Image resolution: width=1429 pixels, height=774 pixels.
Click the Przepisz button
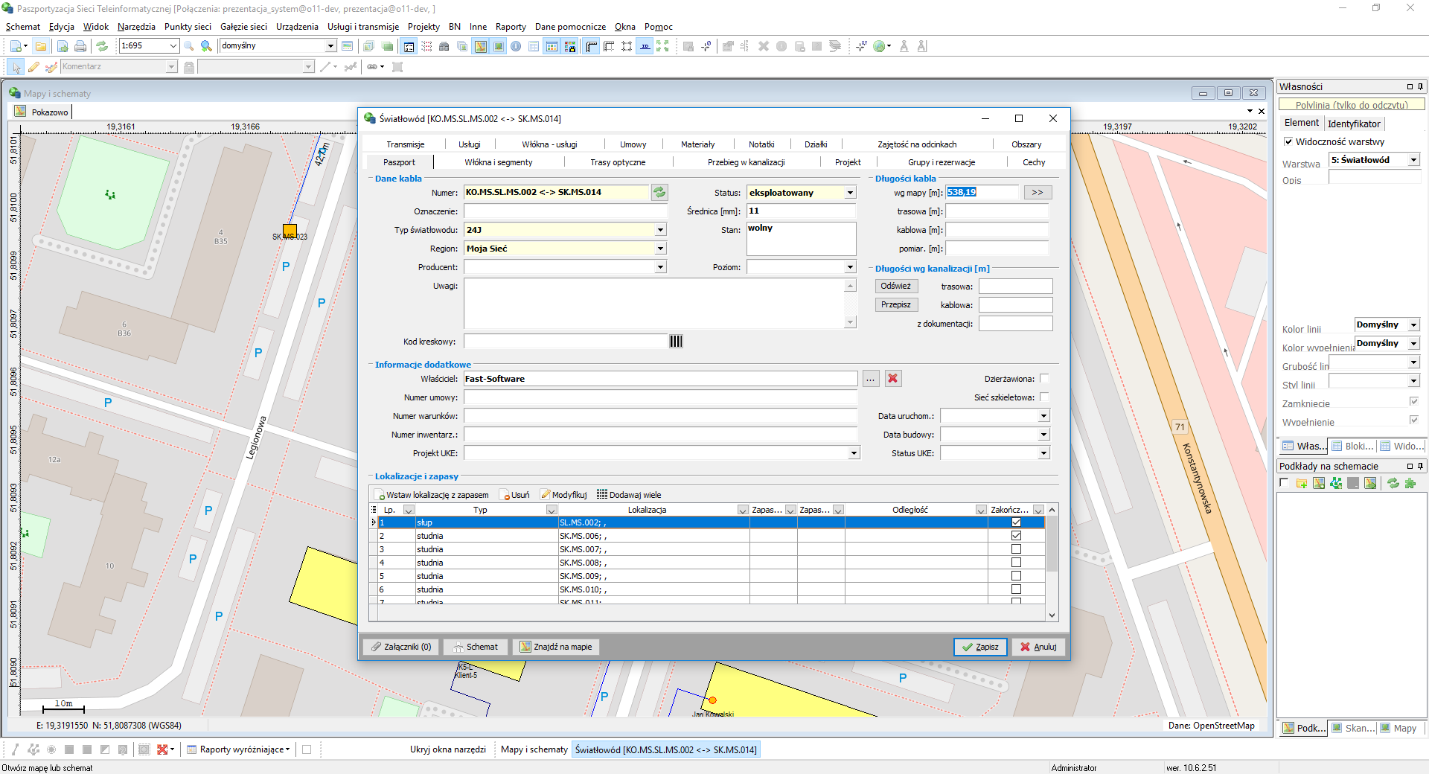click(896, 304)
